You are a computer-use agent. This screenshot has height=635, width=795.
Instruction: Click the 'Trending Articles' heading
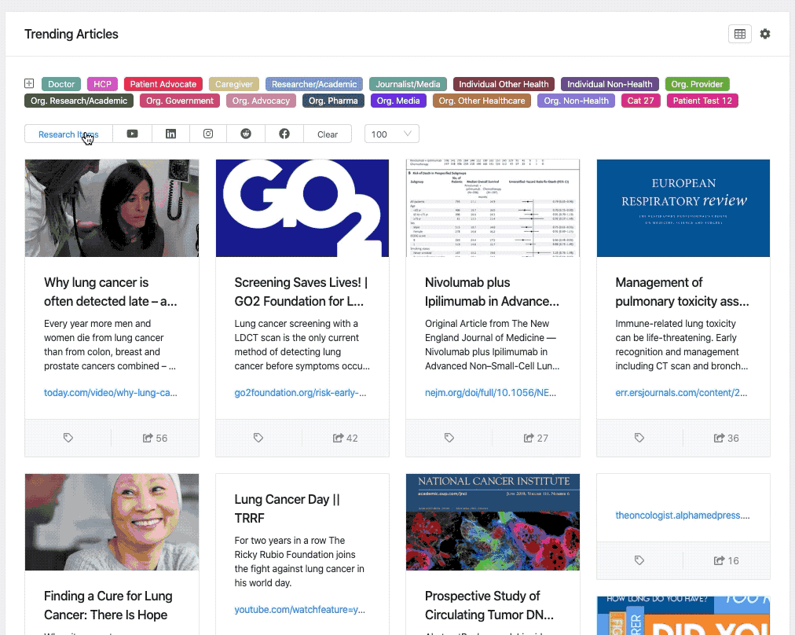pos(71,34)
